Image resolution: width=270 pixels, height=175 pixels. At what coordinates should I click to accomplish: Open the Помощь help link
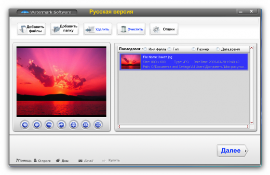pos(24,161)
